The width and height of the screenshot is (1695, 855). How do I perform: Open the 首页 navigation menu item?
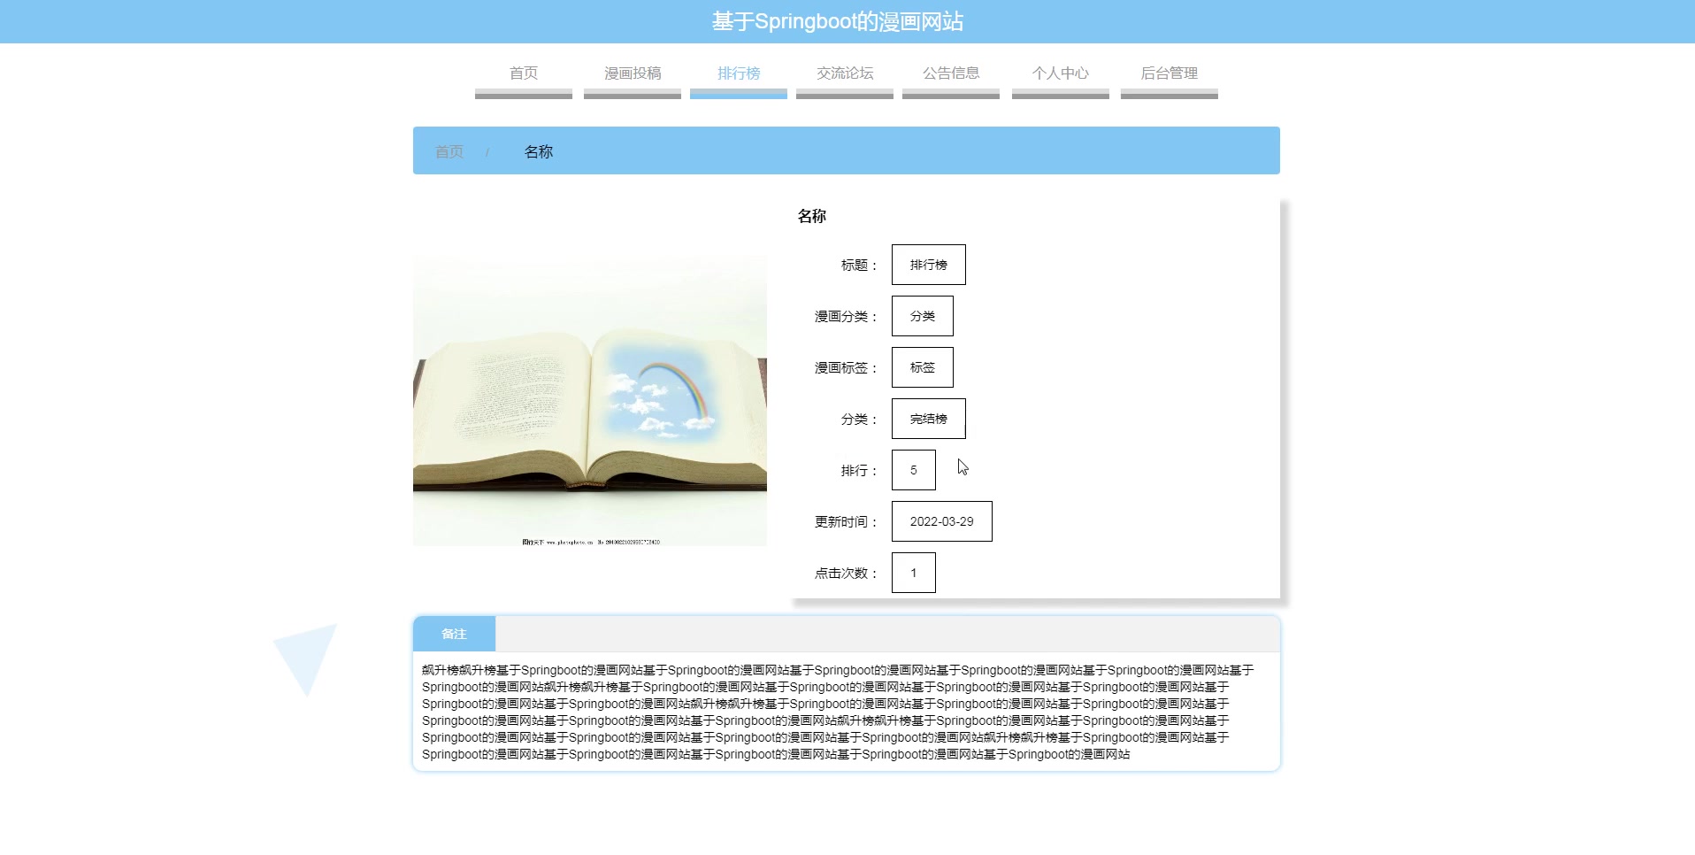point(522,73)
